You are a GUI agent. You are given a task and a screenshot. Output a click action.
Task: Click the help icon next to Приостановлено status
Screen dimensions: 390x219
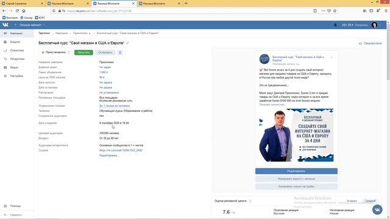tap(69, 52)
